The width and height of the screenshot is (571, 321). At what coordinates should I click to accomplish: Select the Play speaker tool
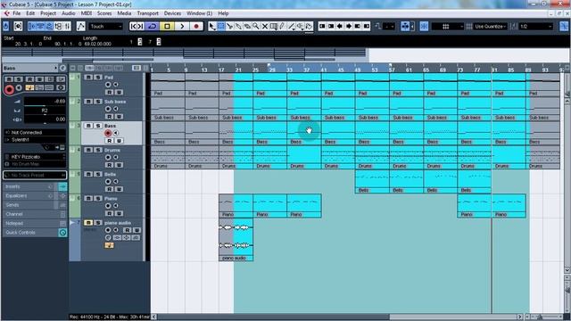[300, 26]
